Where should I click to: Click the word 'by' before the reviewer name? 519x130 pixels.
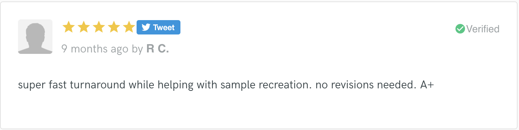(137, 49)
